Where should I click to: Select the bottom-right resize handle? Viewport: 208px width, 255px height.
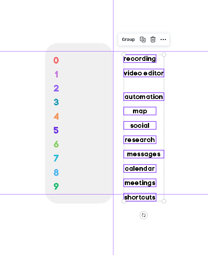[164, 201]
